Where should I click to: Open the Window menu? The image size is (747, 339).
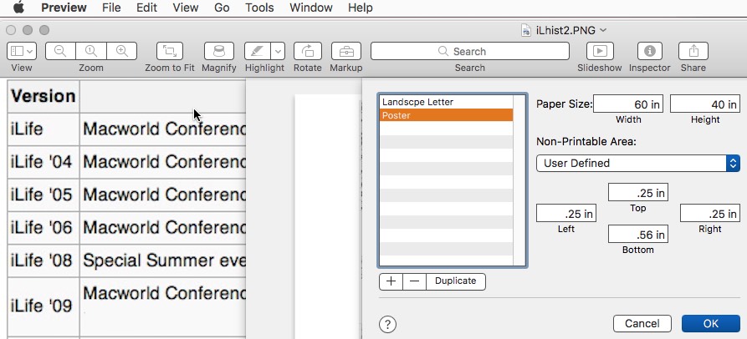point(310,8)
